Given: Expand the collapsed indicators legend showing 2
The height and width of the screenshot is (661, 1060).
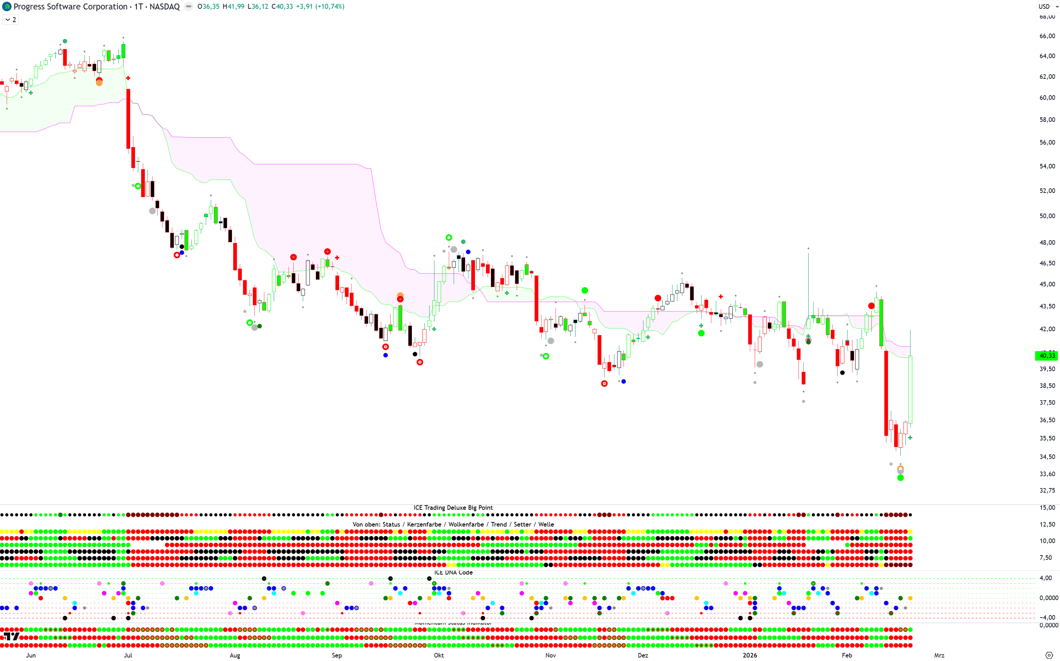Looking at the screenshot, I should (11, 20).
